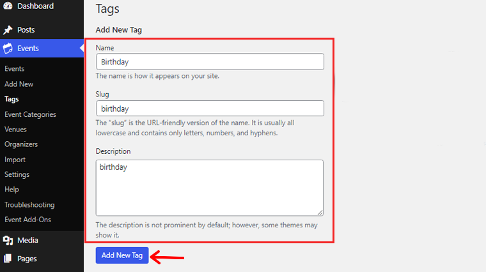Click the Posts pushpin icon
The height and width of the screenshot is (272, 486).
point(8,30)
